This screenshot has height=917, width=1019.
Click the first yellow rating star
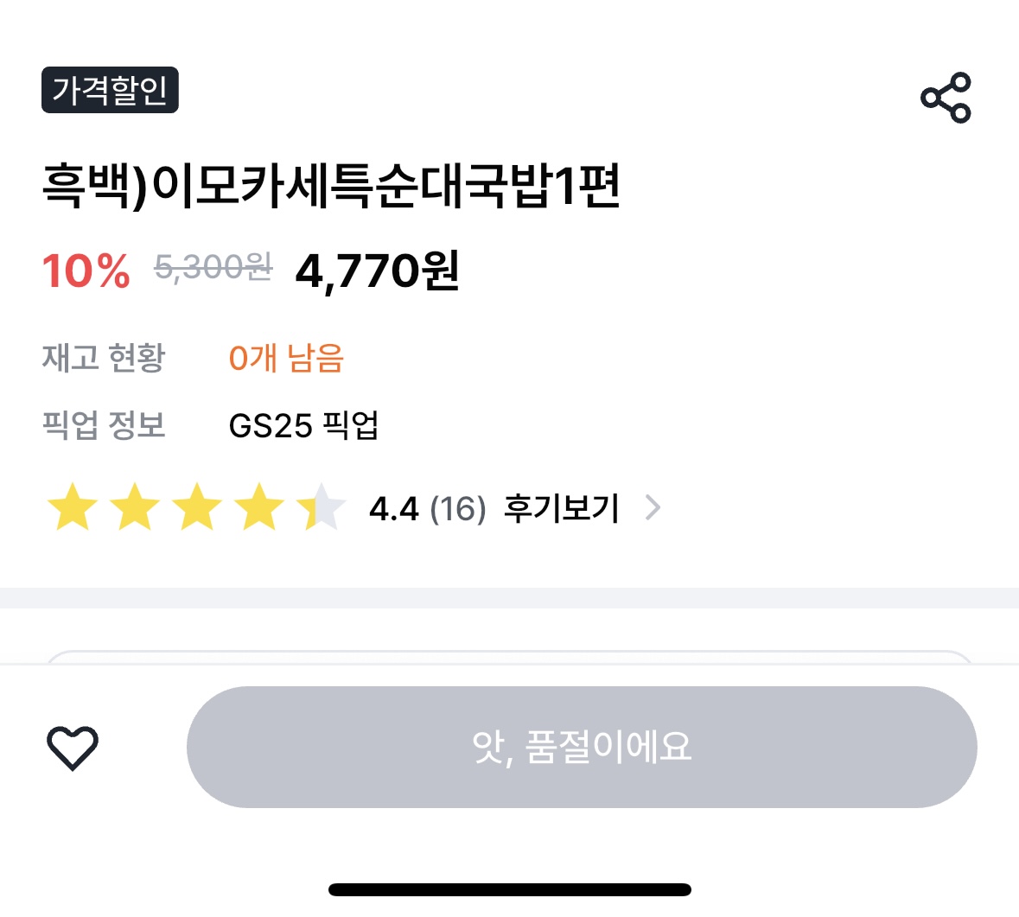pyautogui.click(x=73, y=507)
